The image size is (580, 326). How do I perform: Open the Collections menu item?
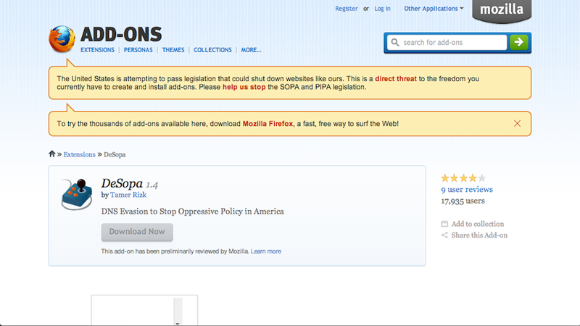point(212,50)
